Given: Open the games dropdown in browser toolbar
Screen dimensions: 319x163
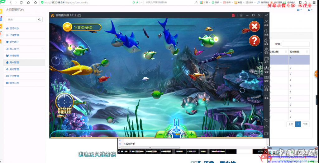Looking at the screenshot, I should 250,2.
